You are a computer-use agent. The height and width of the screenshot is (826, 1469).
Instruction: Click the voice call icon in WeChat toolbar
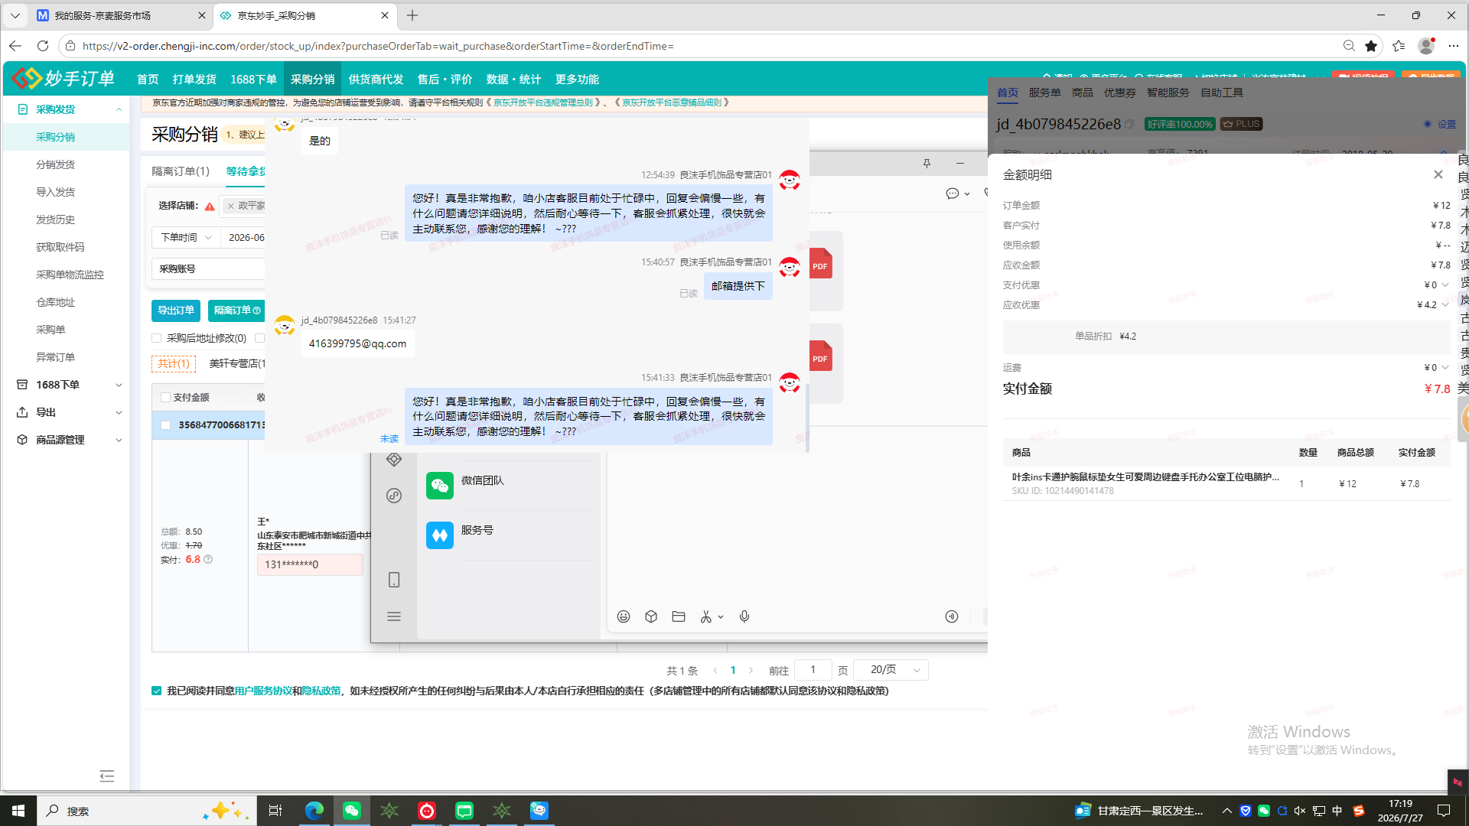[x=952, y=616]
